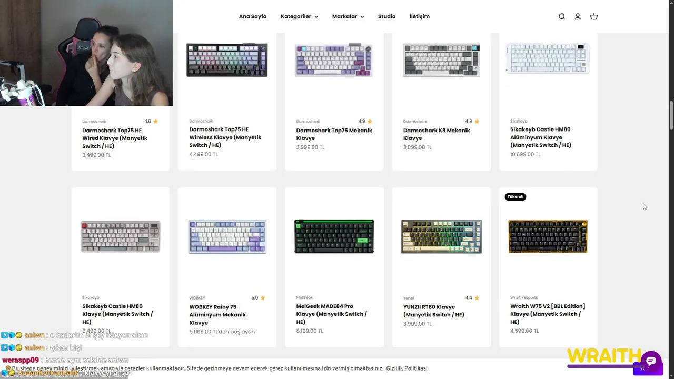Select the Wraith W75 V2 keyboard image
The height and width of the screenshot is (379, 674).
(548, 236)
